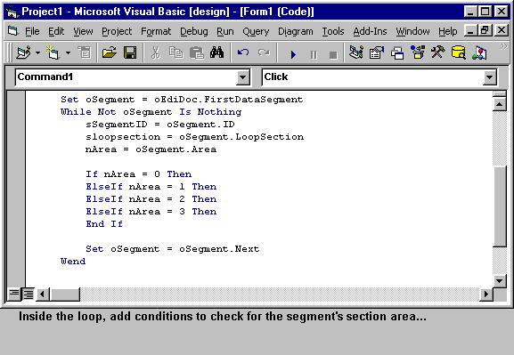Click the horizontal scrollbar thumb
Viewport: 514px width, 355px height.
pyautogui.click(x=64, y=294)
